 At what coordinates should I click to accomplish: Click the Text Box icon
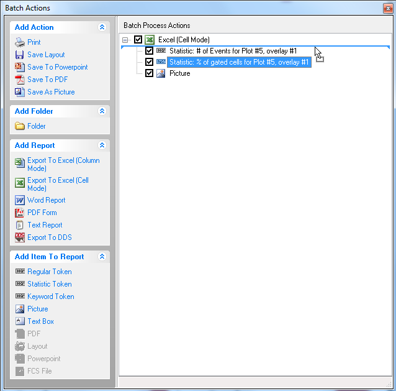[20, 321]
